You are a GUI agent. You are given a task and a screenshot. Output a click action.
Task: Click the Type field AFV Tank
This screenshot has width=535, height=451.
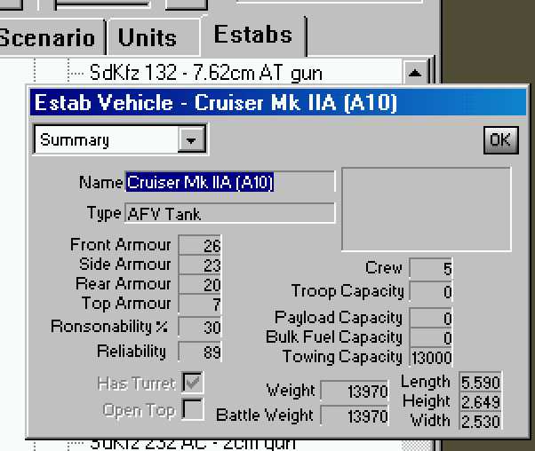point(230,213)
